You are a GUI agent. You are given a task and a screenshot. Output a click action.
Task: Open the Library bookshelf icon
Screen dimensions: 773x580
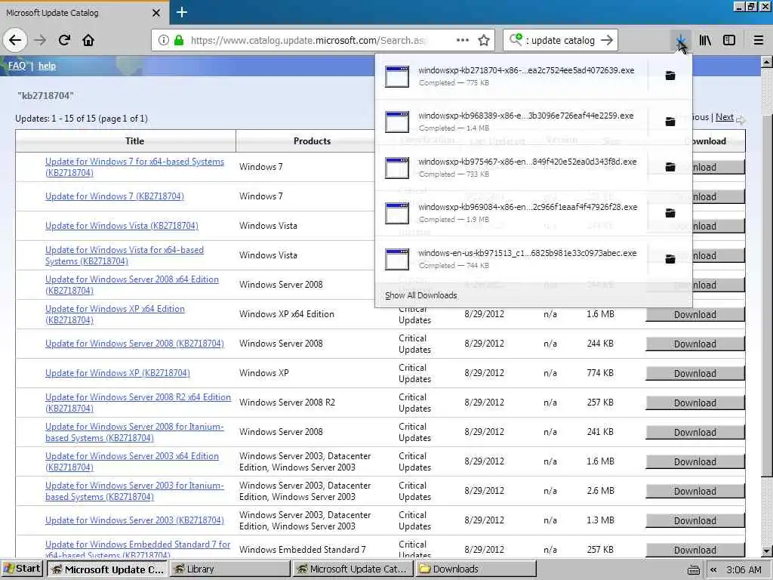click(706, 40)
